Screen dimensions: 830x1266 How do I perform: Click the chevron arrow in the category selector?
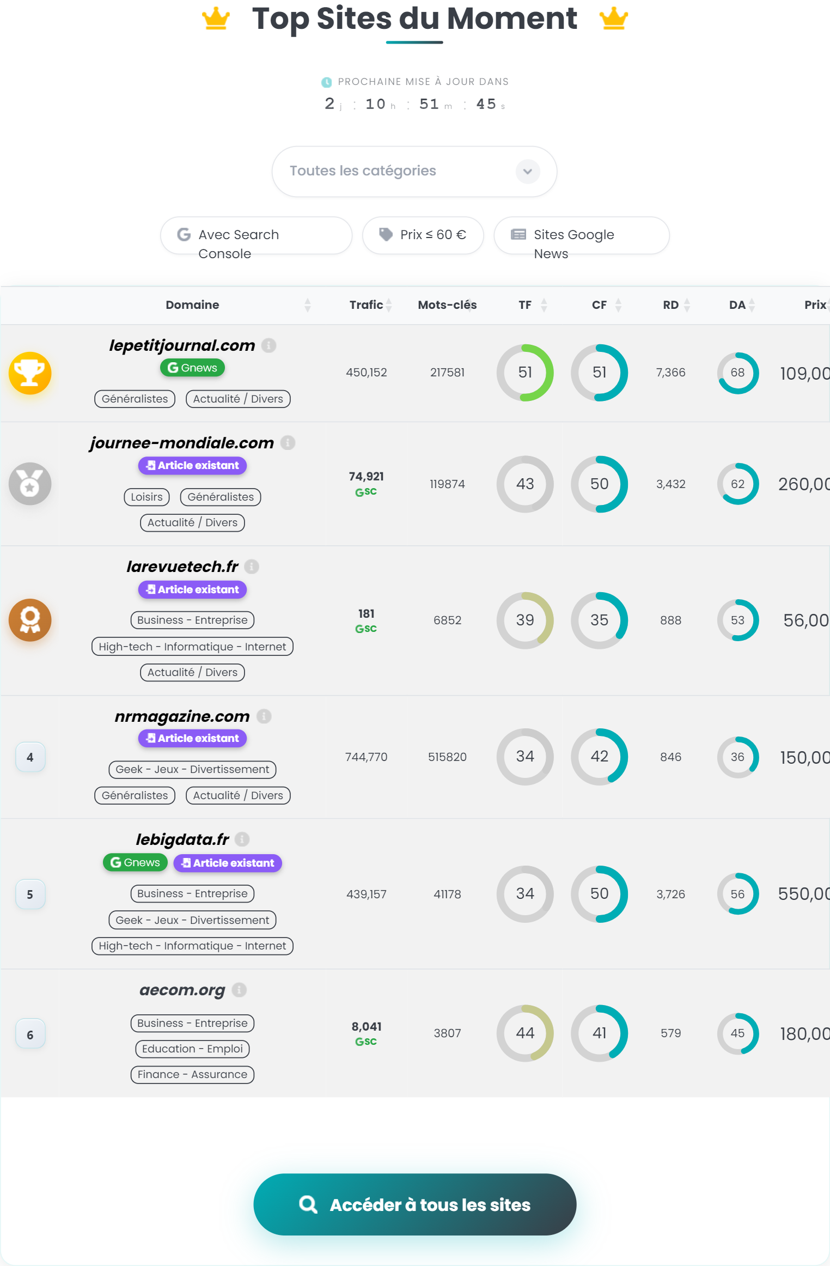pos(528,171)
